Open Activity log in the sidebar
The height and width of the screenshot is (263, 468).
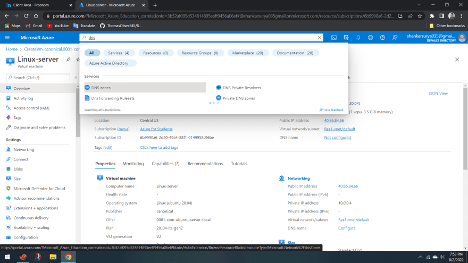[x=23, y=98]
